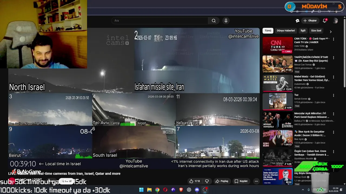Screen dimensions: 346x194
Task: Select the İlgili filter chip
Action: pyautogui.click(x=303, y=31)
